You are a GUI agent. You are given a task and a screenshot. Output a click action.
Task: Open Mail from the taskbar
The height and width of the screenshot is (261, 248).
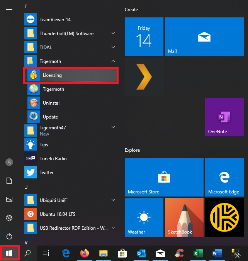tap(160, 253)
